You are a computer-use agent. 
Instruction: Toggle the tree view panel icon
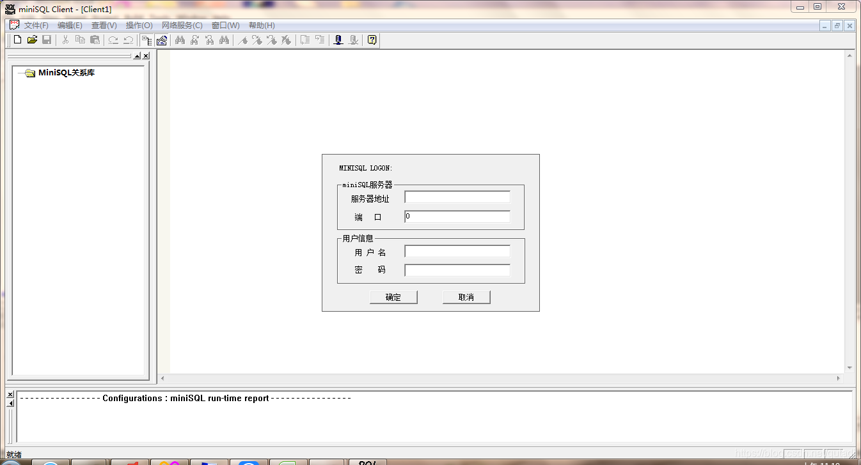click(147, 40)
